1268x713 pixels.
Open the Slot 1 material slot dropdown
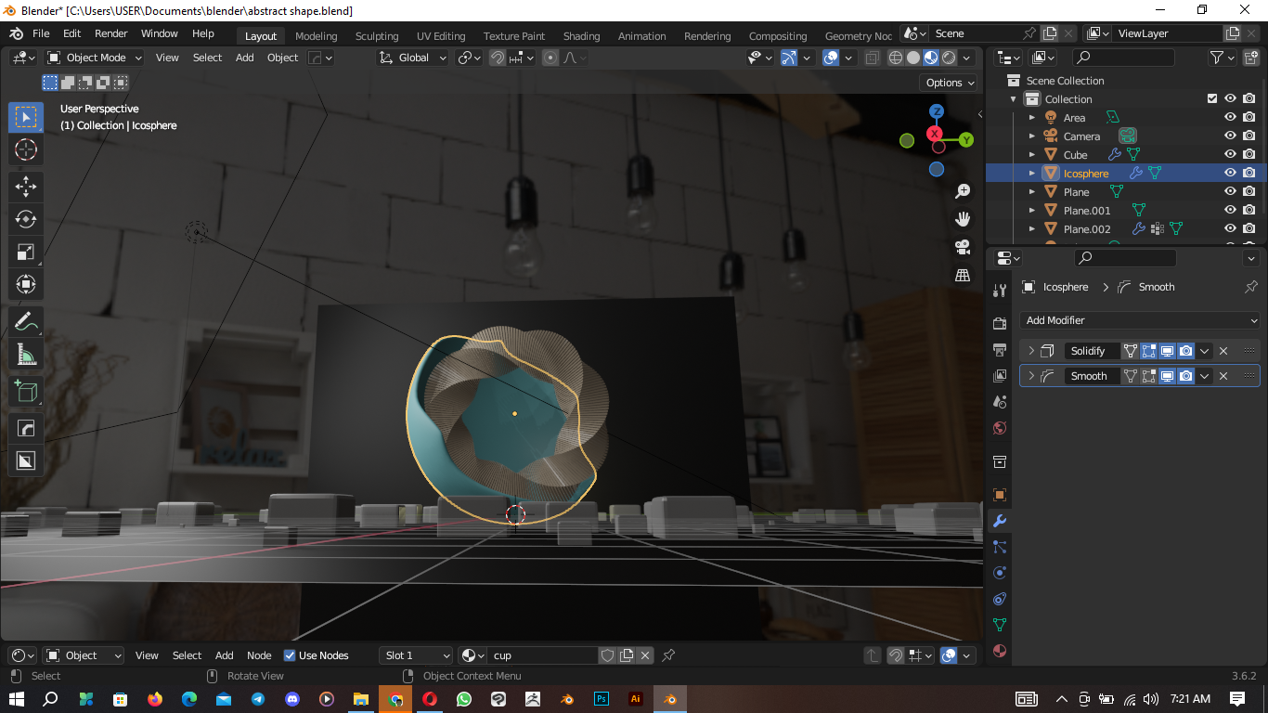pos(416,655)
